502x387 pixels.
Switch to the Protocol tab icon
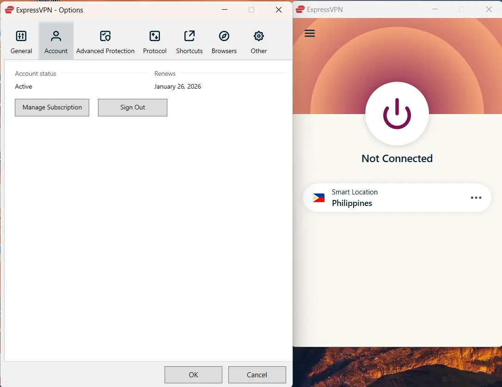pyautogui.click(x=155, y=36)
